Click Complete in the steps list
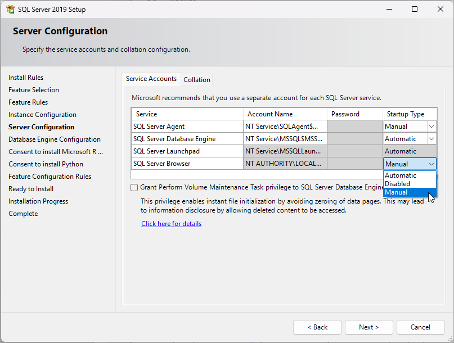Viewport: 454px width, 343px height. [x=23, y=214]
